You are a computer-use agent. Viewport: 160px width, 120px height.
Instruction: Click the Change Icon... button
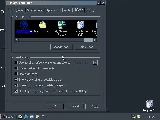(x=62, y=47)
